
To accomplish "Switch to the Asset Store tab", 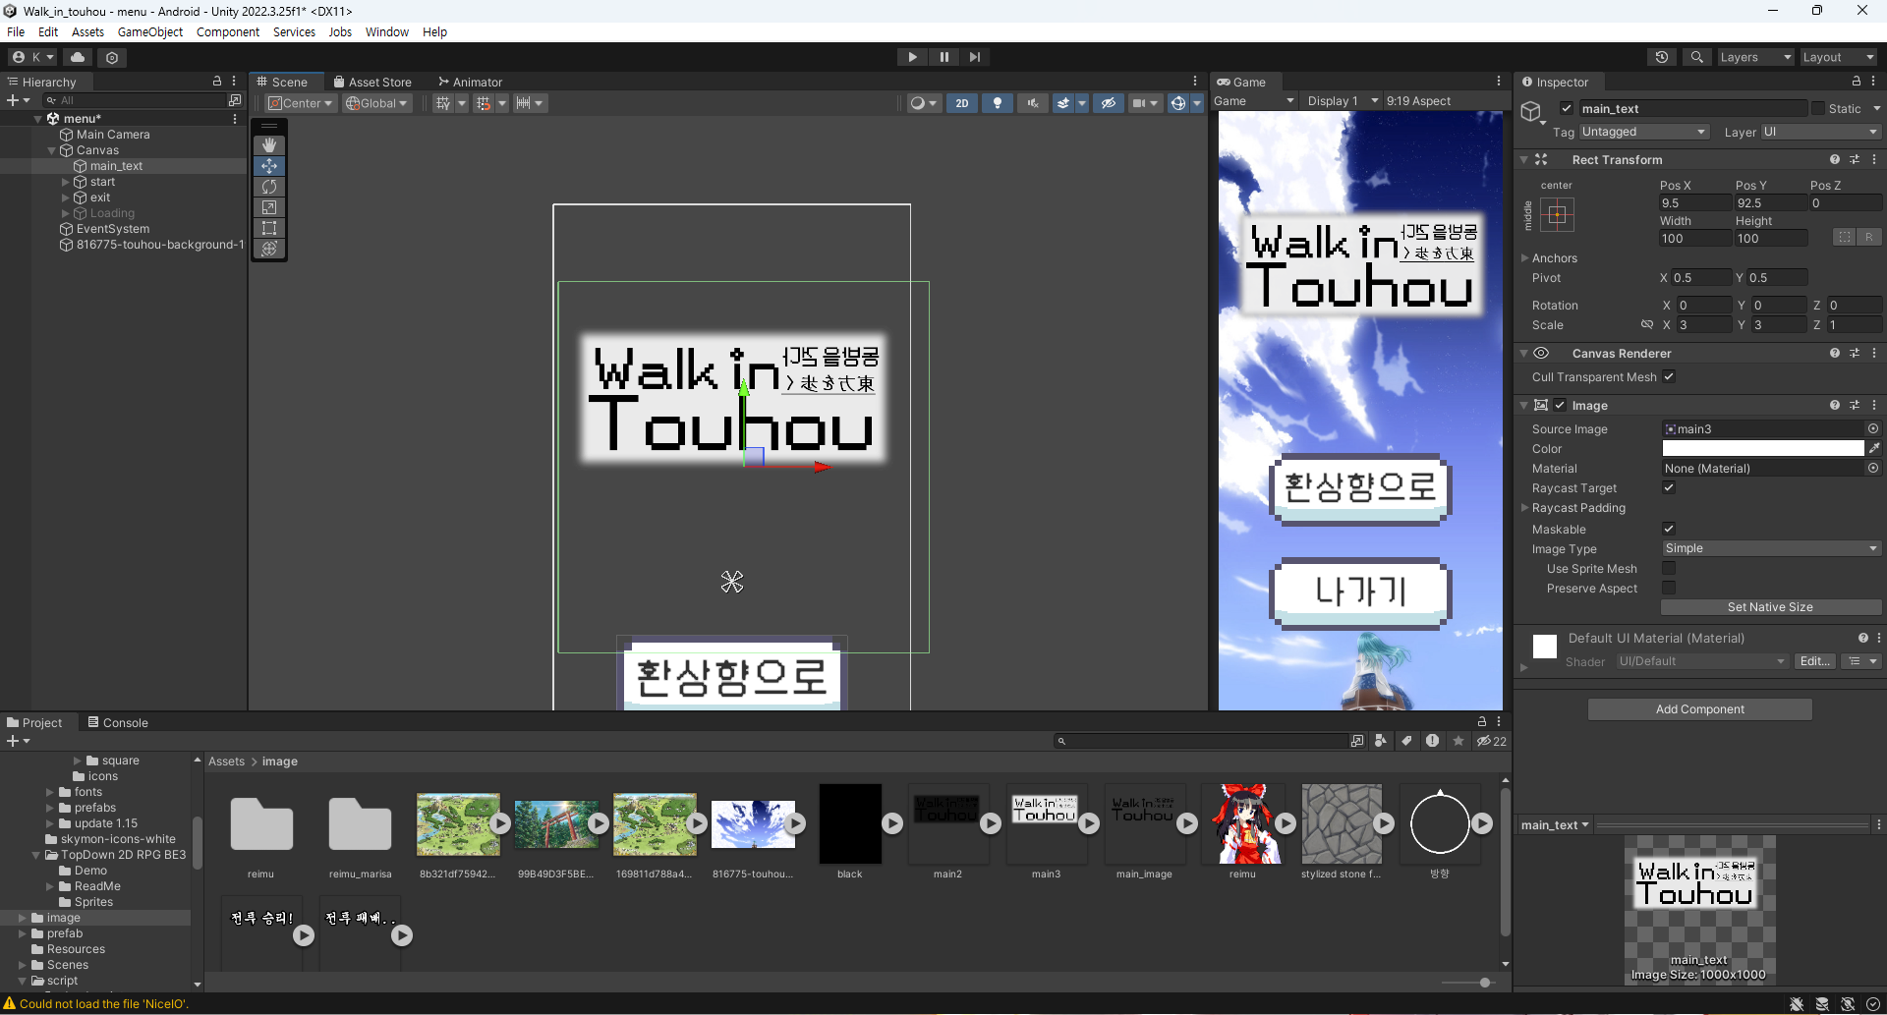I will [x=372, y=83].
